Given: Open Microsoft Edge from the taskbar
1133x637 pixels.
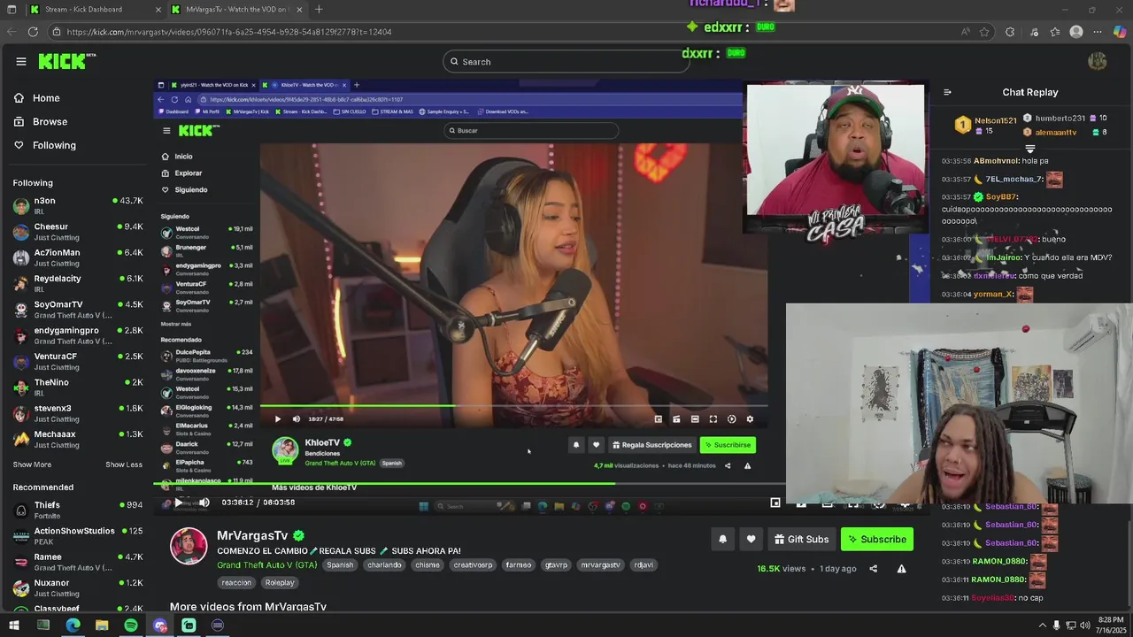Looking at the screenshot, I should tap(73, 625).
